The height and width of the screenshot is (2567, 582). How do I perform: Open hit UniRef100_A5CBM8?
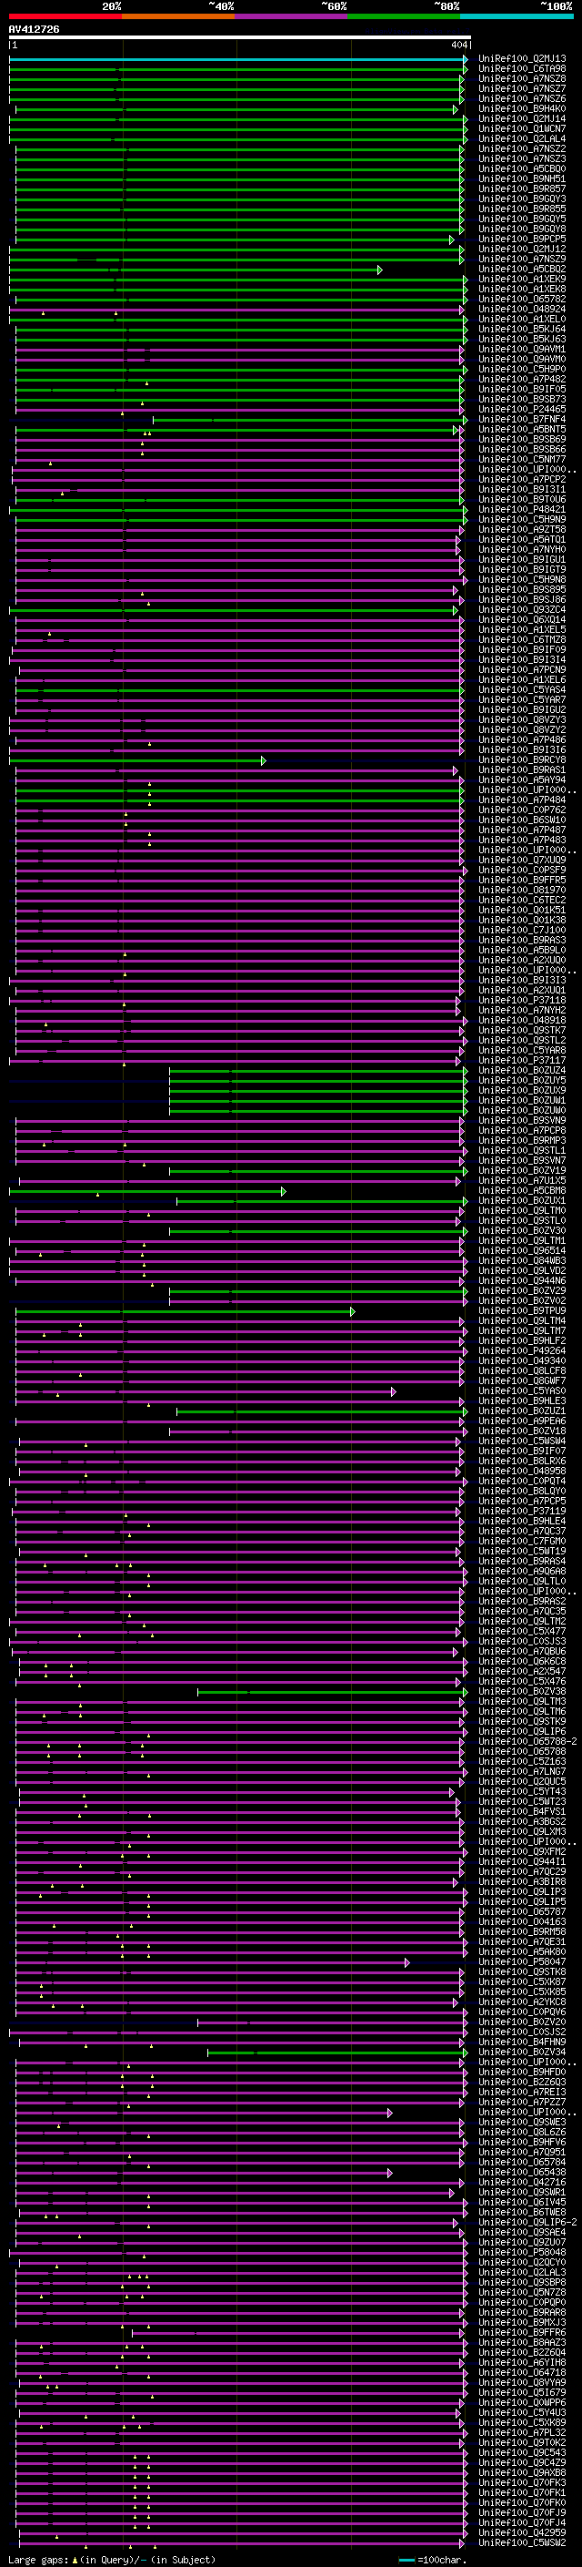pos(522,1191)
